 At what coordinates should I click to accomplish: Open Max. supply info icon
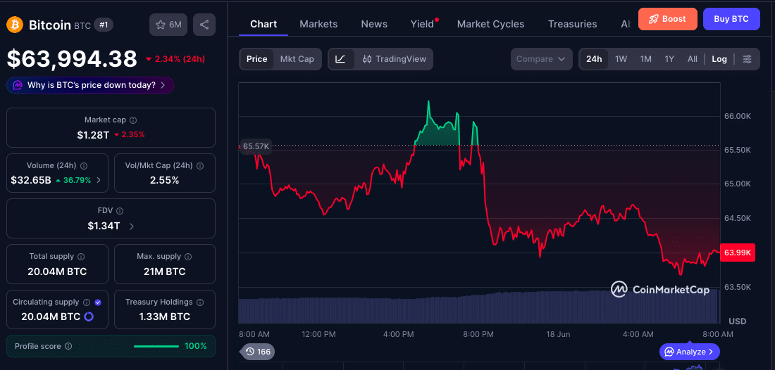pyautogui.click(x=188, y=257)
